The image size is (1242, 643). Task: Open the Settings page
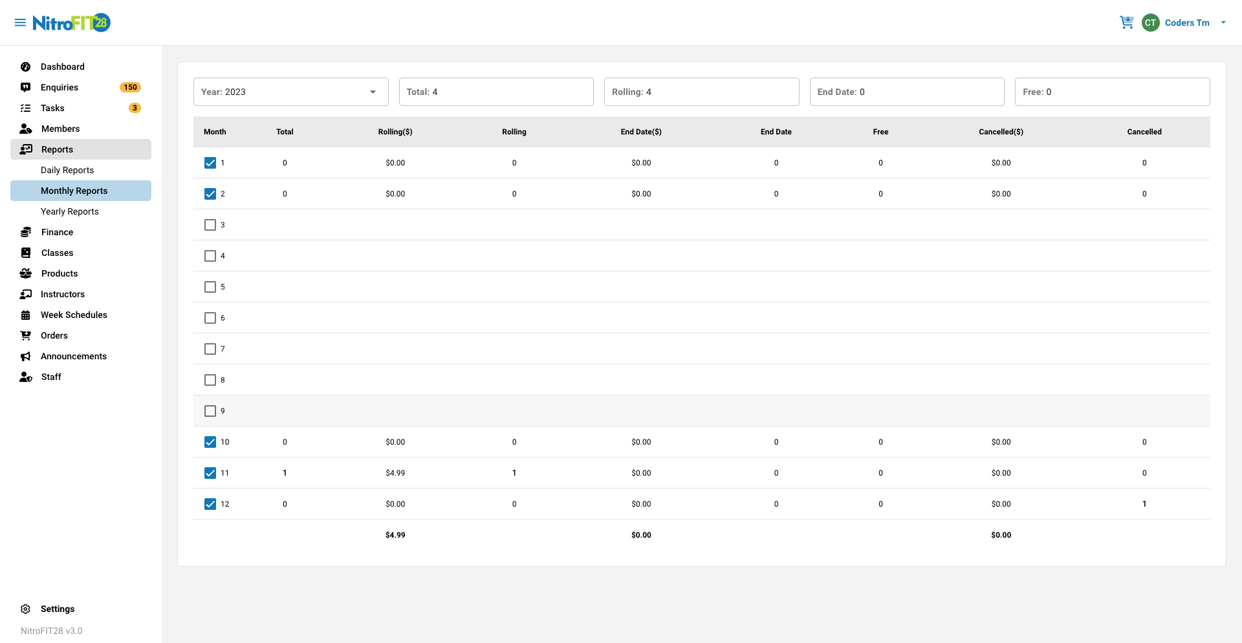tap(58, 609)
